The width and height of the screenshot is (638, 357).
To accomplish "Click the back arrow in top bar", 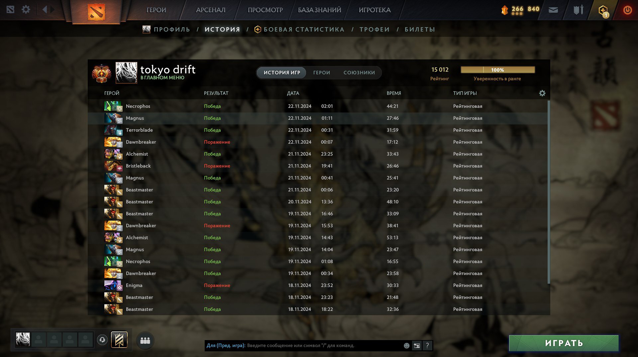I will (45, 10).
